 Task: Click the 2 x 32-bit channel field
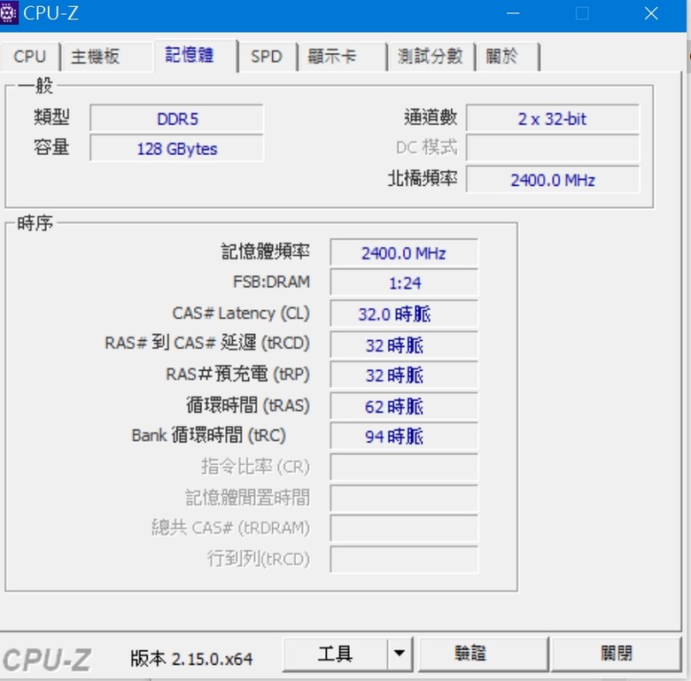point(553,119)
